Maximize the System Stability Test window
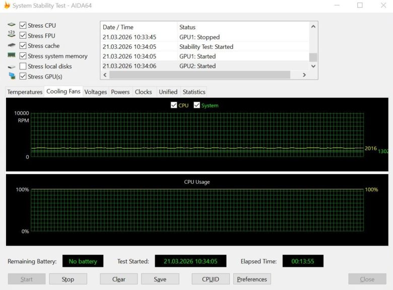Viewport: 393px width, 290px height. click(x=360, y=5)
